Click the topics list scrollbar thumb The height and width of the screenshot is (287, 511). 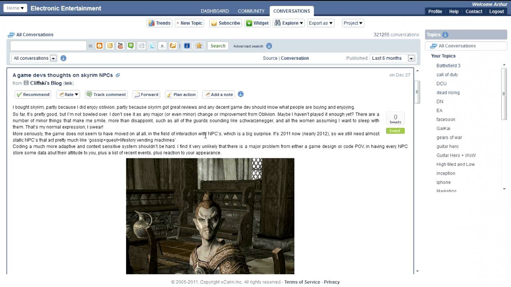point(504,94)
